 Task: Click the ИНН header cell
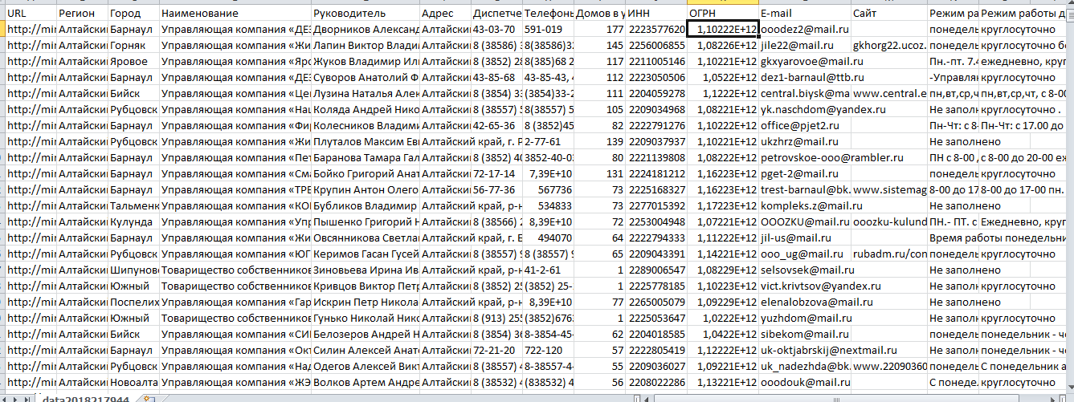click(x=656, y=14)
